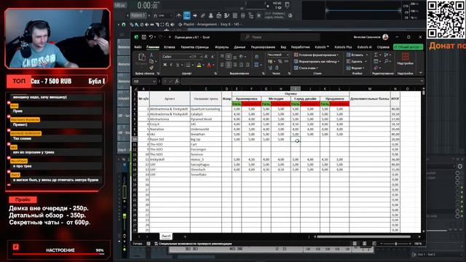
Task: Toggle bold formatting (Ж)
Action: click(165, 65)
